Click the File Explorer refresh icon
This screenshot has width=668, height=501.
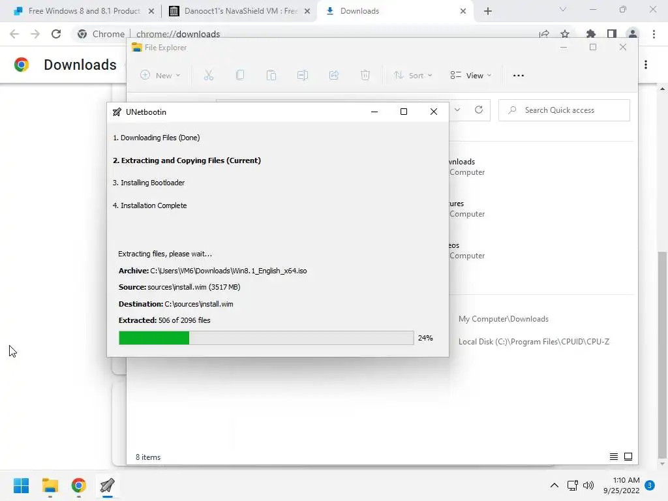pos(479,110)
